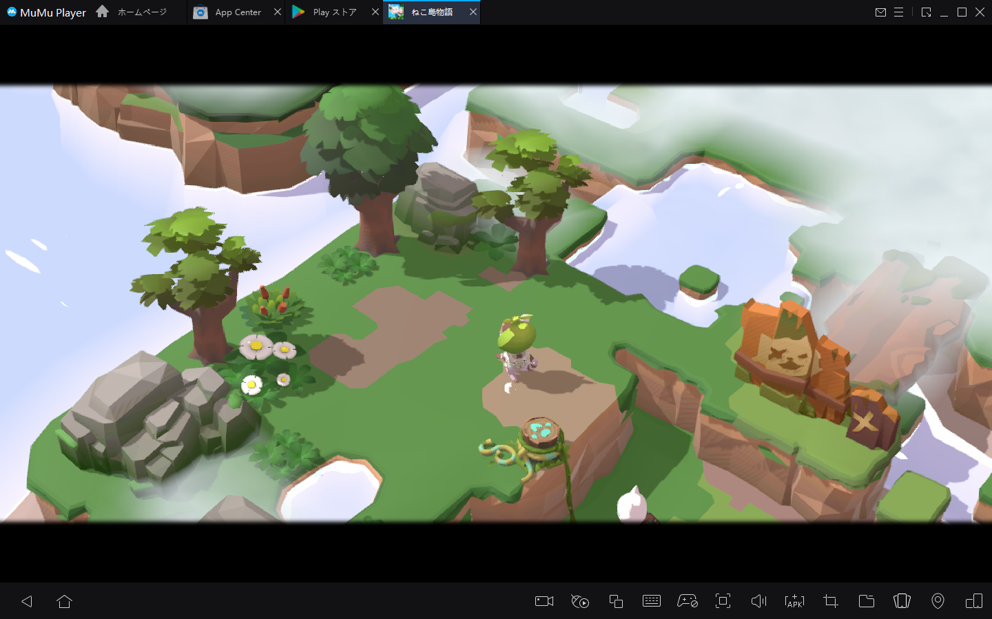
Task: Click the screen rotation icon
Action: tap(974, 601)
